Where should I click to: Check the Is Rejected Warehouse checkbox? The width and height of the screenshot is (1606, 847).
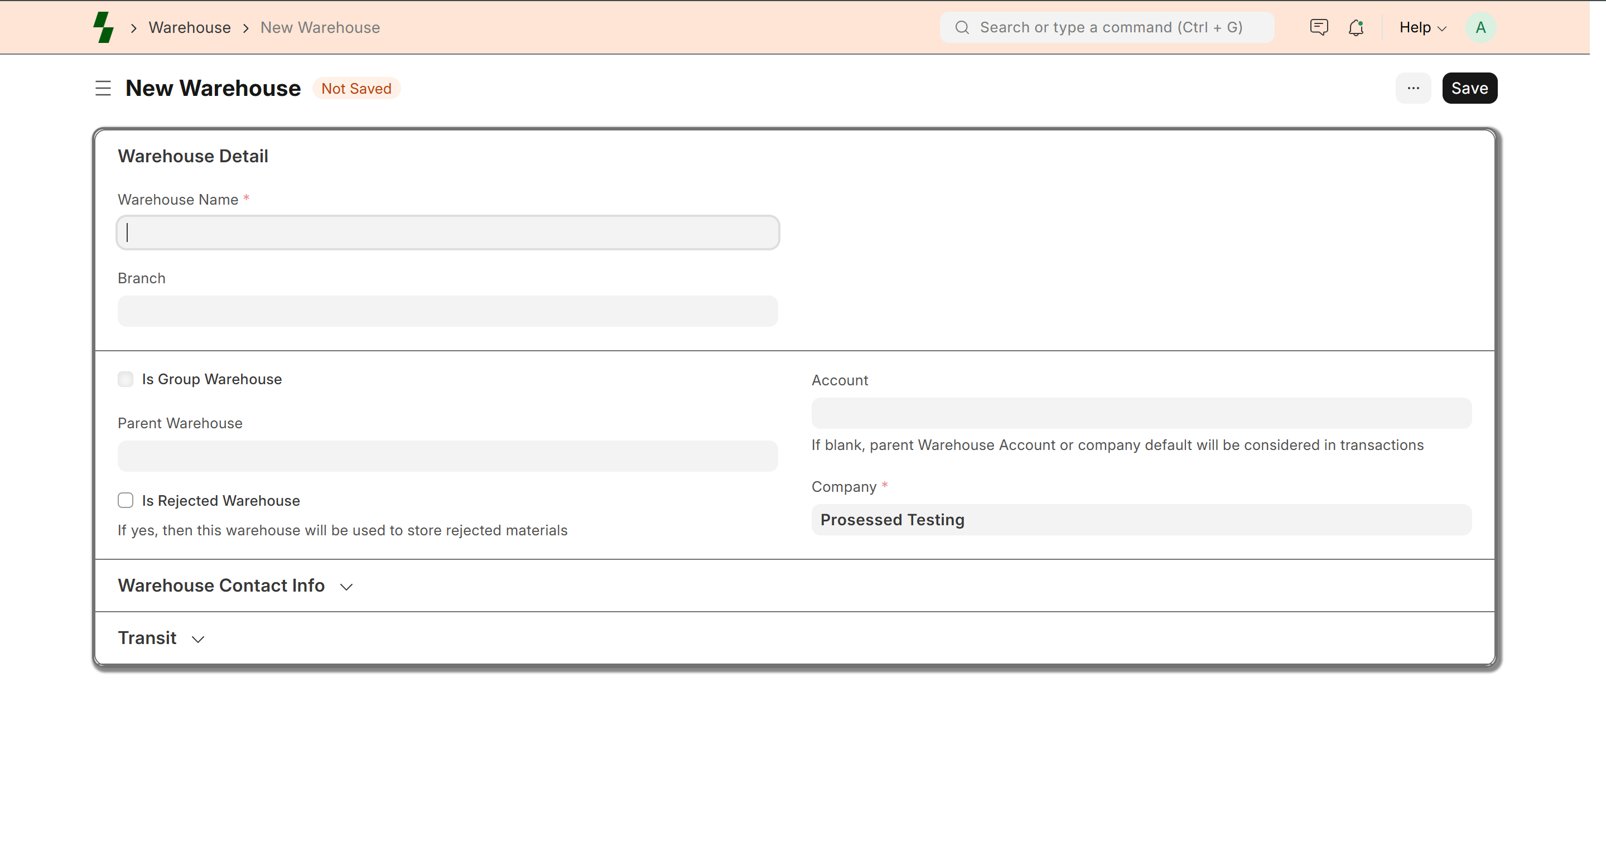[126, 501]
